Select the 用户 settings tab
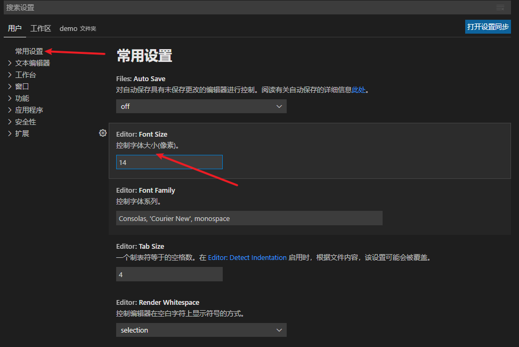Screen dimensions: 519x347 click(14, 28)
